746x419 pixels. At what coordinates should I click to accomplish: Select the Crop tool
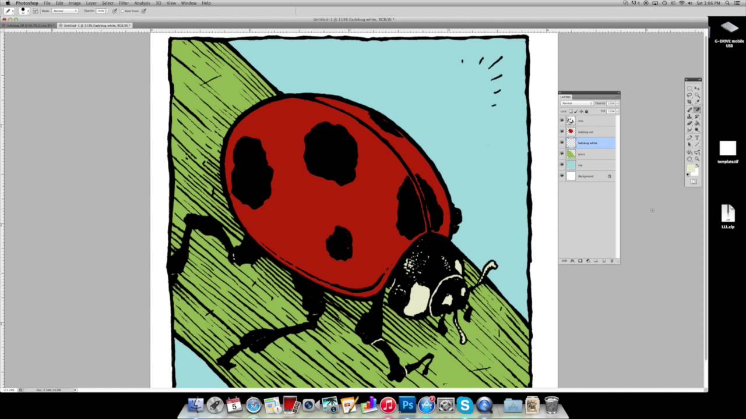pyautogui.click(x=689, y=102)
